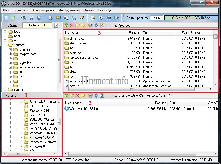Create a new image with New icon
Screen dimensions: 221x164
[7, 18]
